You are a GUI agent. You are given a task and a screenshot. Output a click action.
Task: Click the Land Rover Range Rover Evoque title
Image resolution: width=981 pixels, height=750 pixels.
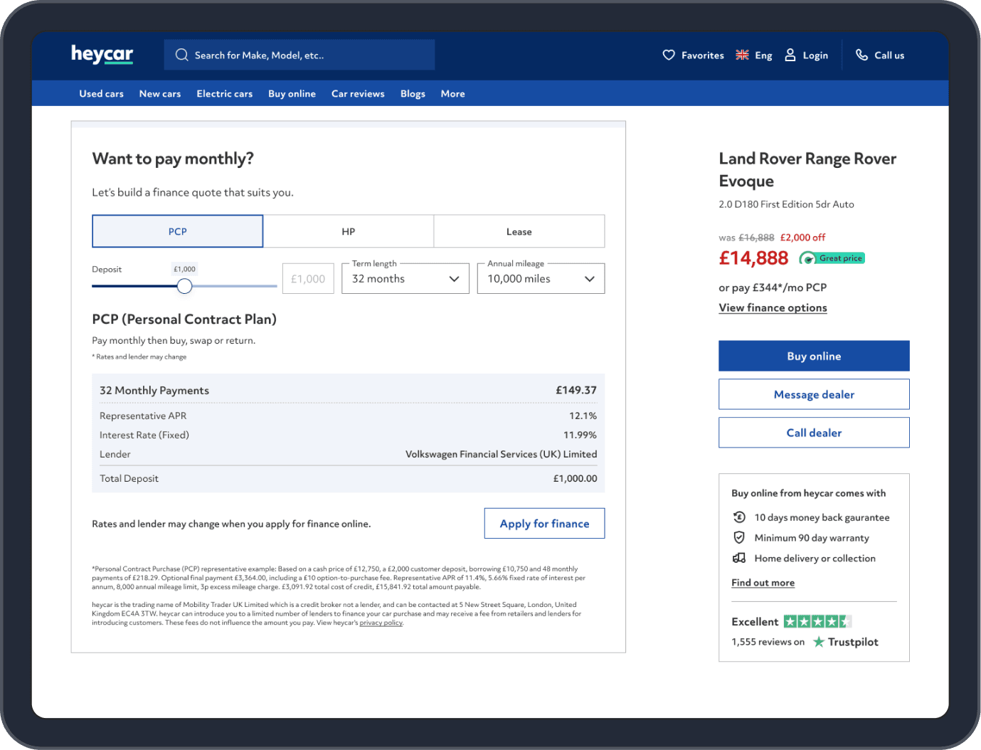click(x=807, y=169)
